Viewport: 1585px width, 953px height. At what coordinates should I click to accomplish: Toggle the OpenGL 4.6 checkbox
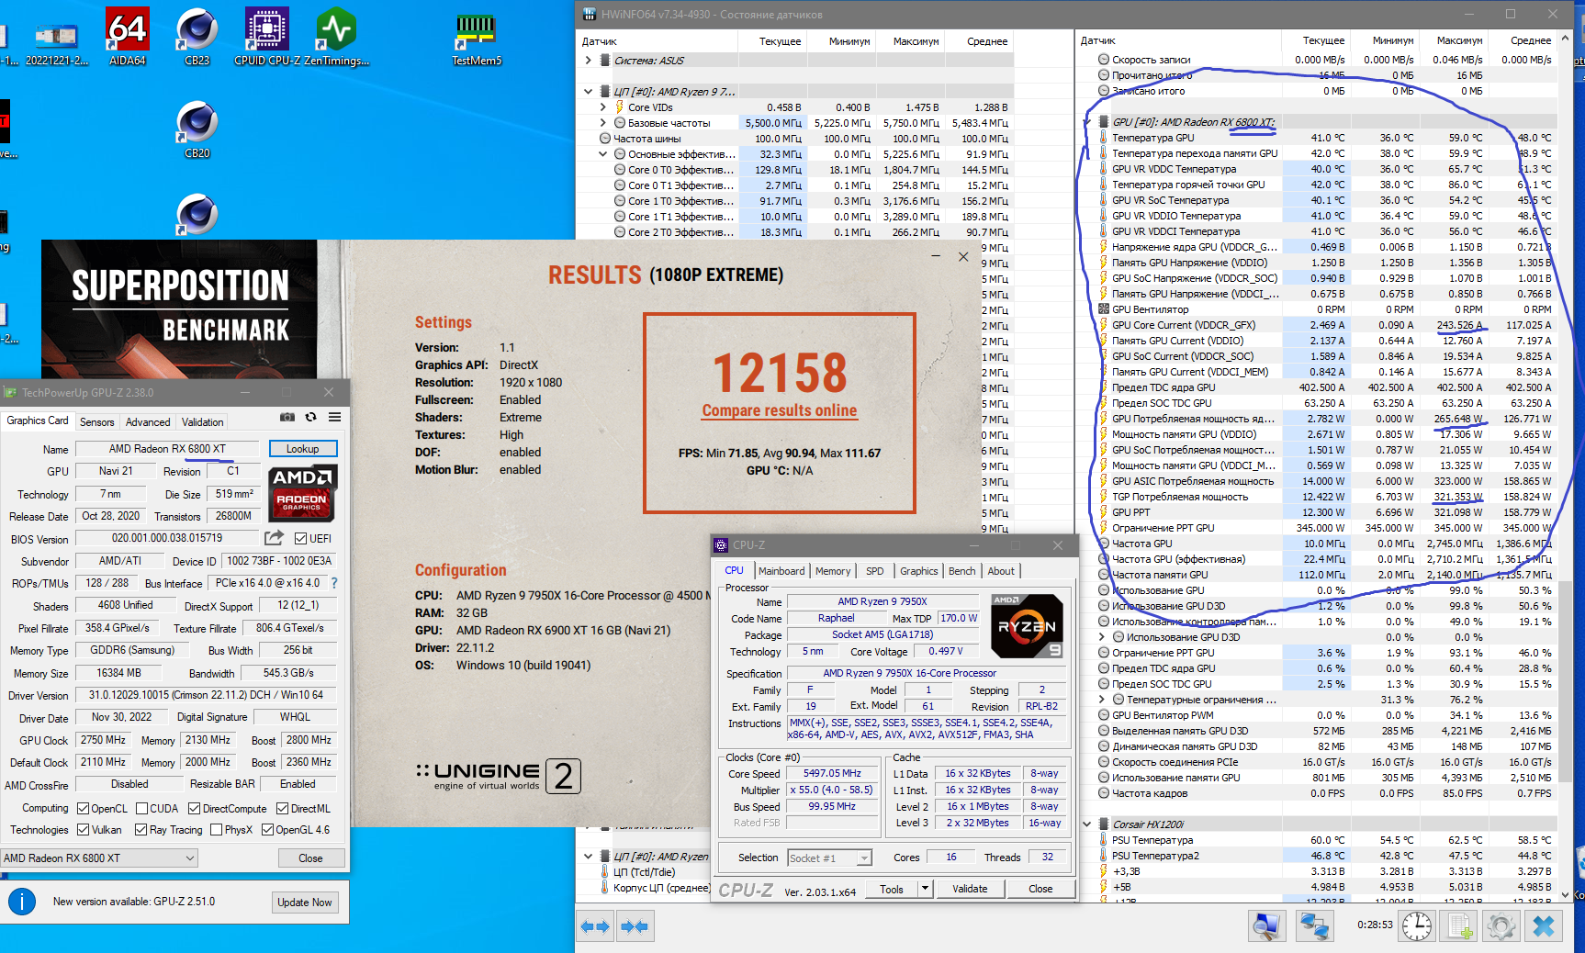[x=268, y=830]
